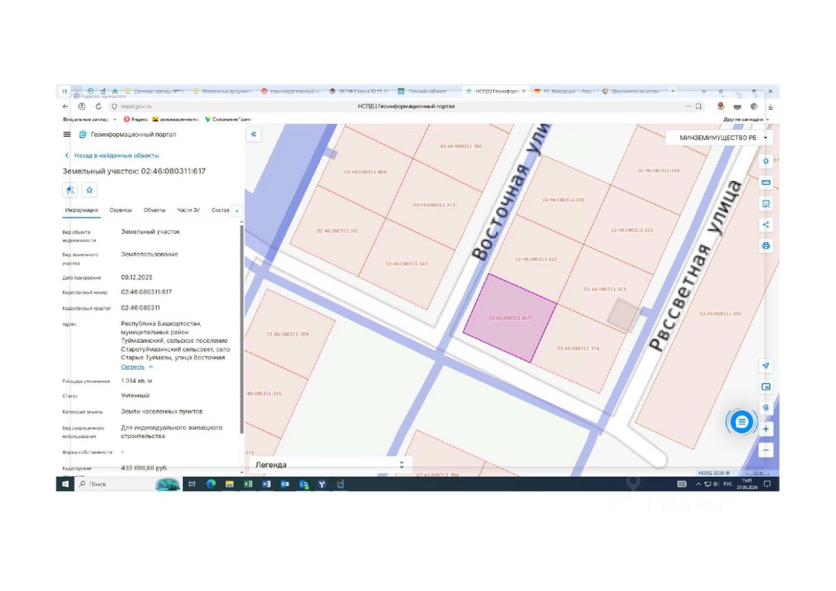Image resolution: width=836 pixels, height=591 pixels.
Task: Open Microsoft Edge from the taskbar
Action: coord(211,484)
